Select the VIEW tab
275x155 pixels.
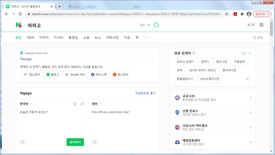(x=30, y=38)
